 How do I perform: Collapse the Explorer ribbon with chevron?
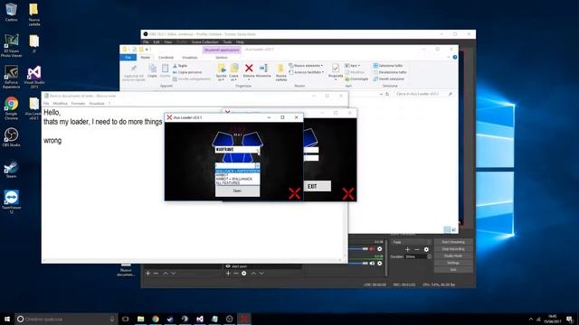click(x=449, y=57)
